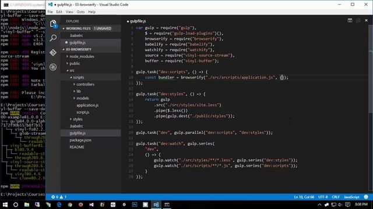Open the Explorer view in the activity bar
The height and width of the screenshot is (209, 373).
[53, 23]
